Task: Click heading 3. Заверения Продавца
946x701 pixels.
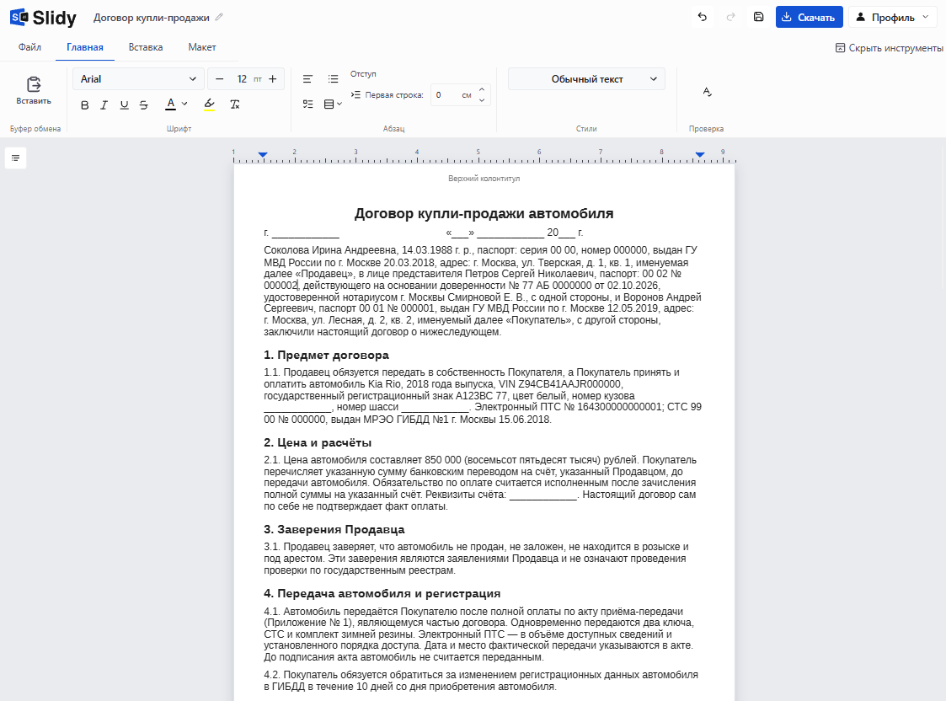Action: (334, 530)
